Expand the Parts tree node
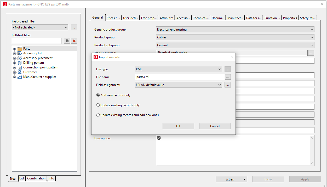This screenshot has width=327, height=187. (x=15, y=49)
